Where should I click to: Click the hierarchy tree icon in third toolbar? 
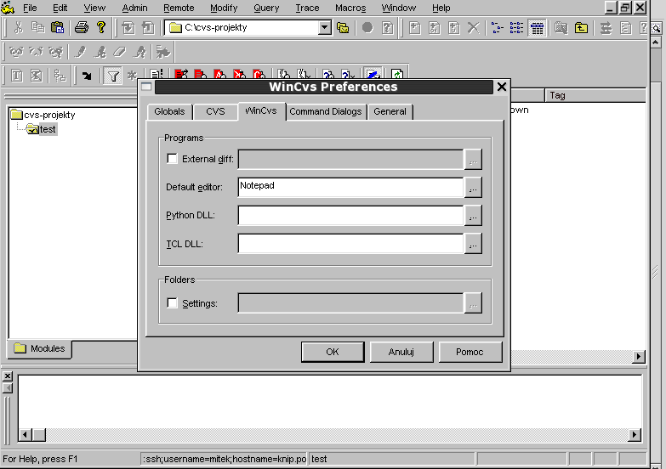point(60,76)
